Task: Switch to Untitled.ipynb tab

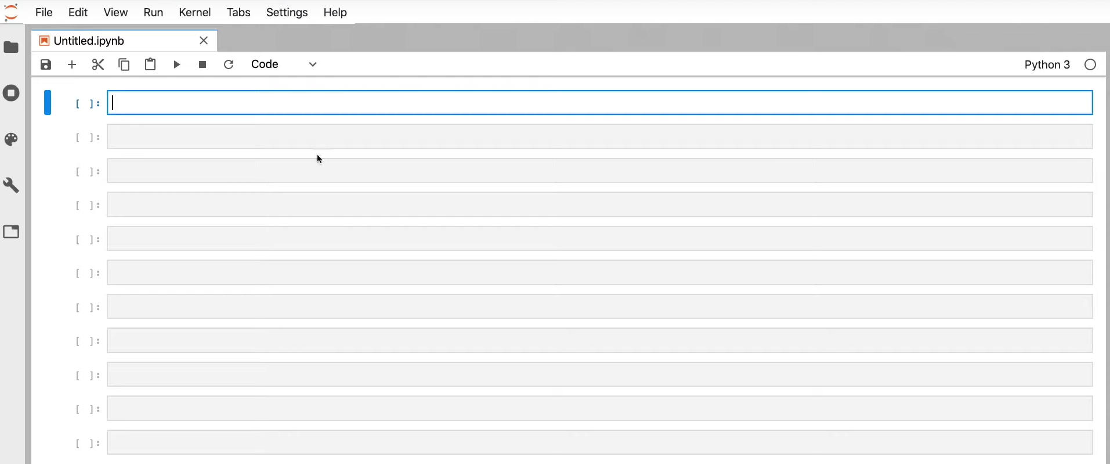Action: click(89, 41)
